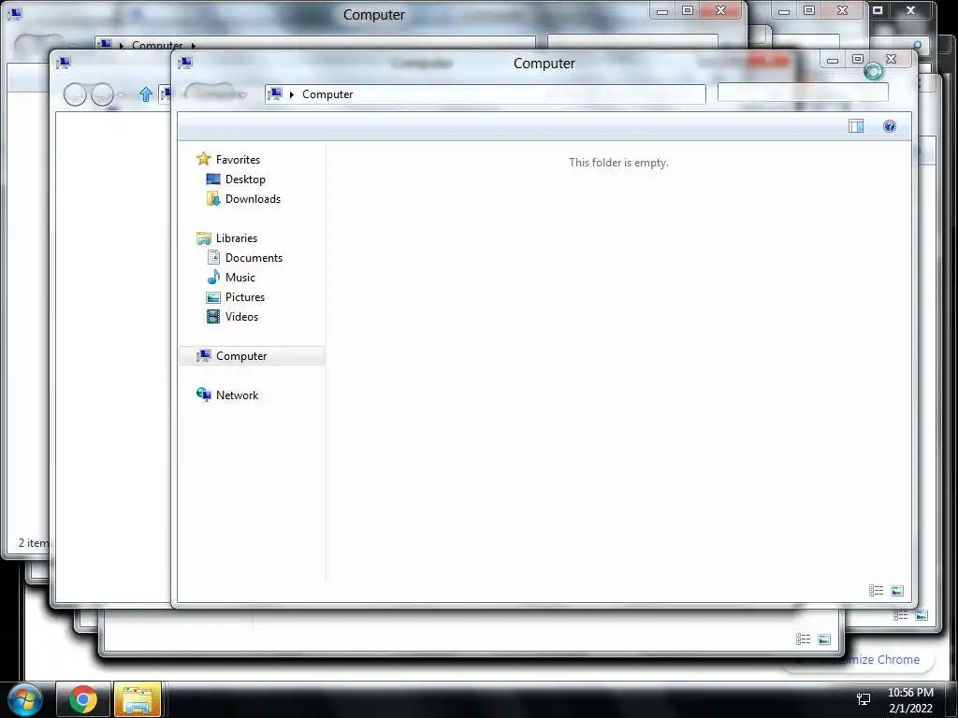The height and width of the screenshot is (718, 958).
Task: Click the Network globe icon
Action: coord(203,395)
